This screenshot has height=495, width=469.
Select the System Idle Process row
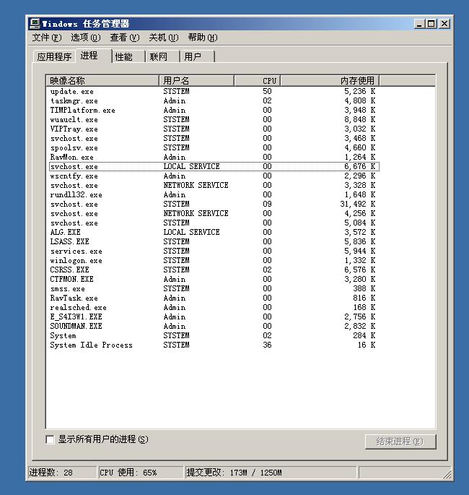point(214,345)
